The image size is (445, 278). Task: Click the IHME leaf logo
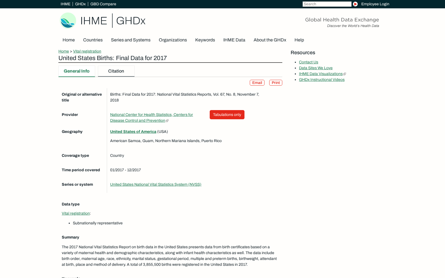(68, 21)
